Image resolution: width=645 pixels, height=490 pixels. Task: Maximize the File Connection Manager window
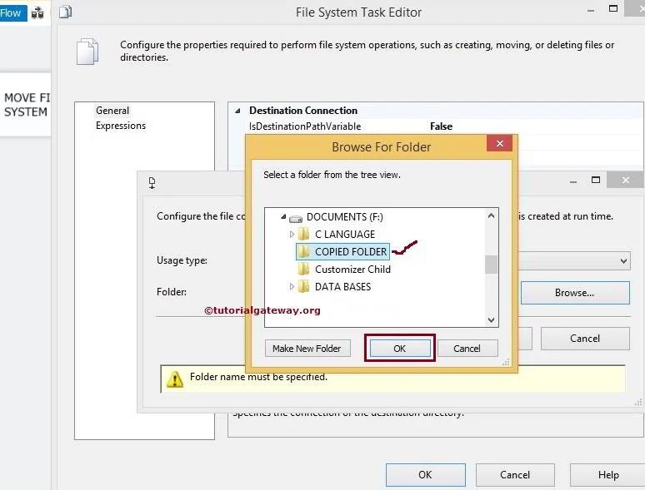596,180
